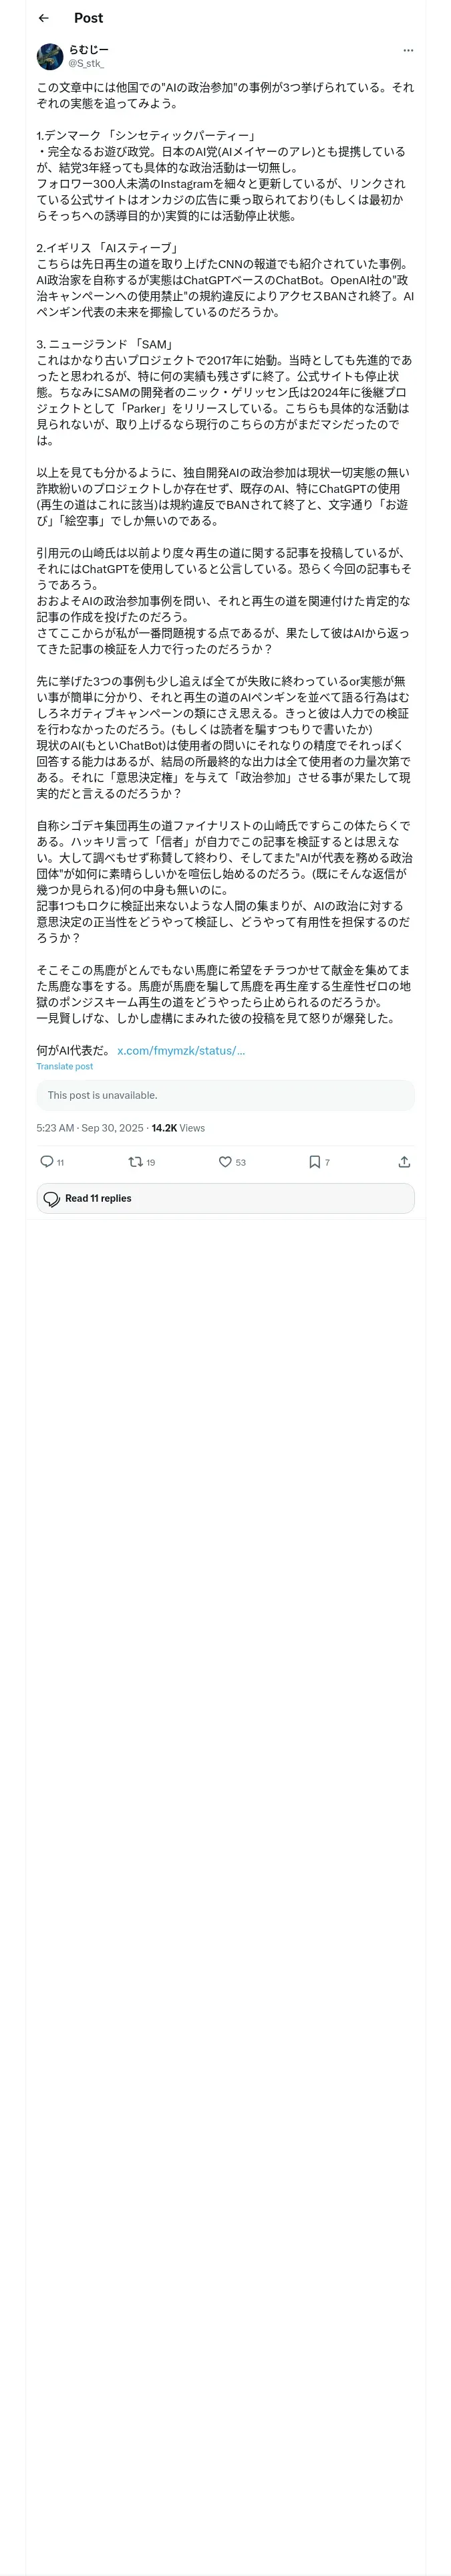Open the 5:23 AM Sep 30, 2025 timestamp
451x2576 pixels.
(90, 1128)
